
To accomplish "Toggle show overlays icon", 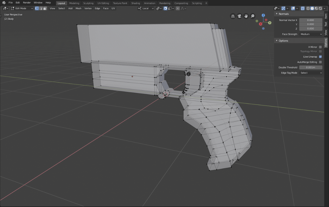I will [293, 8].
